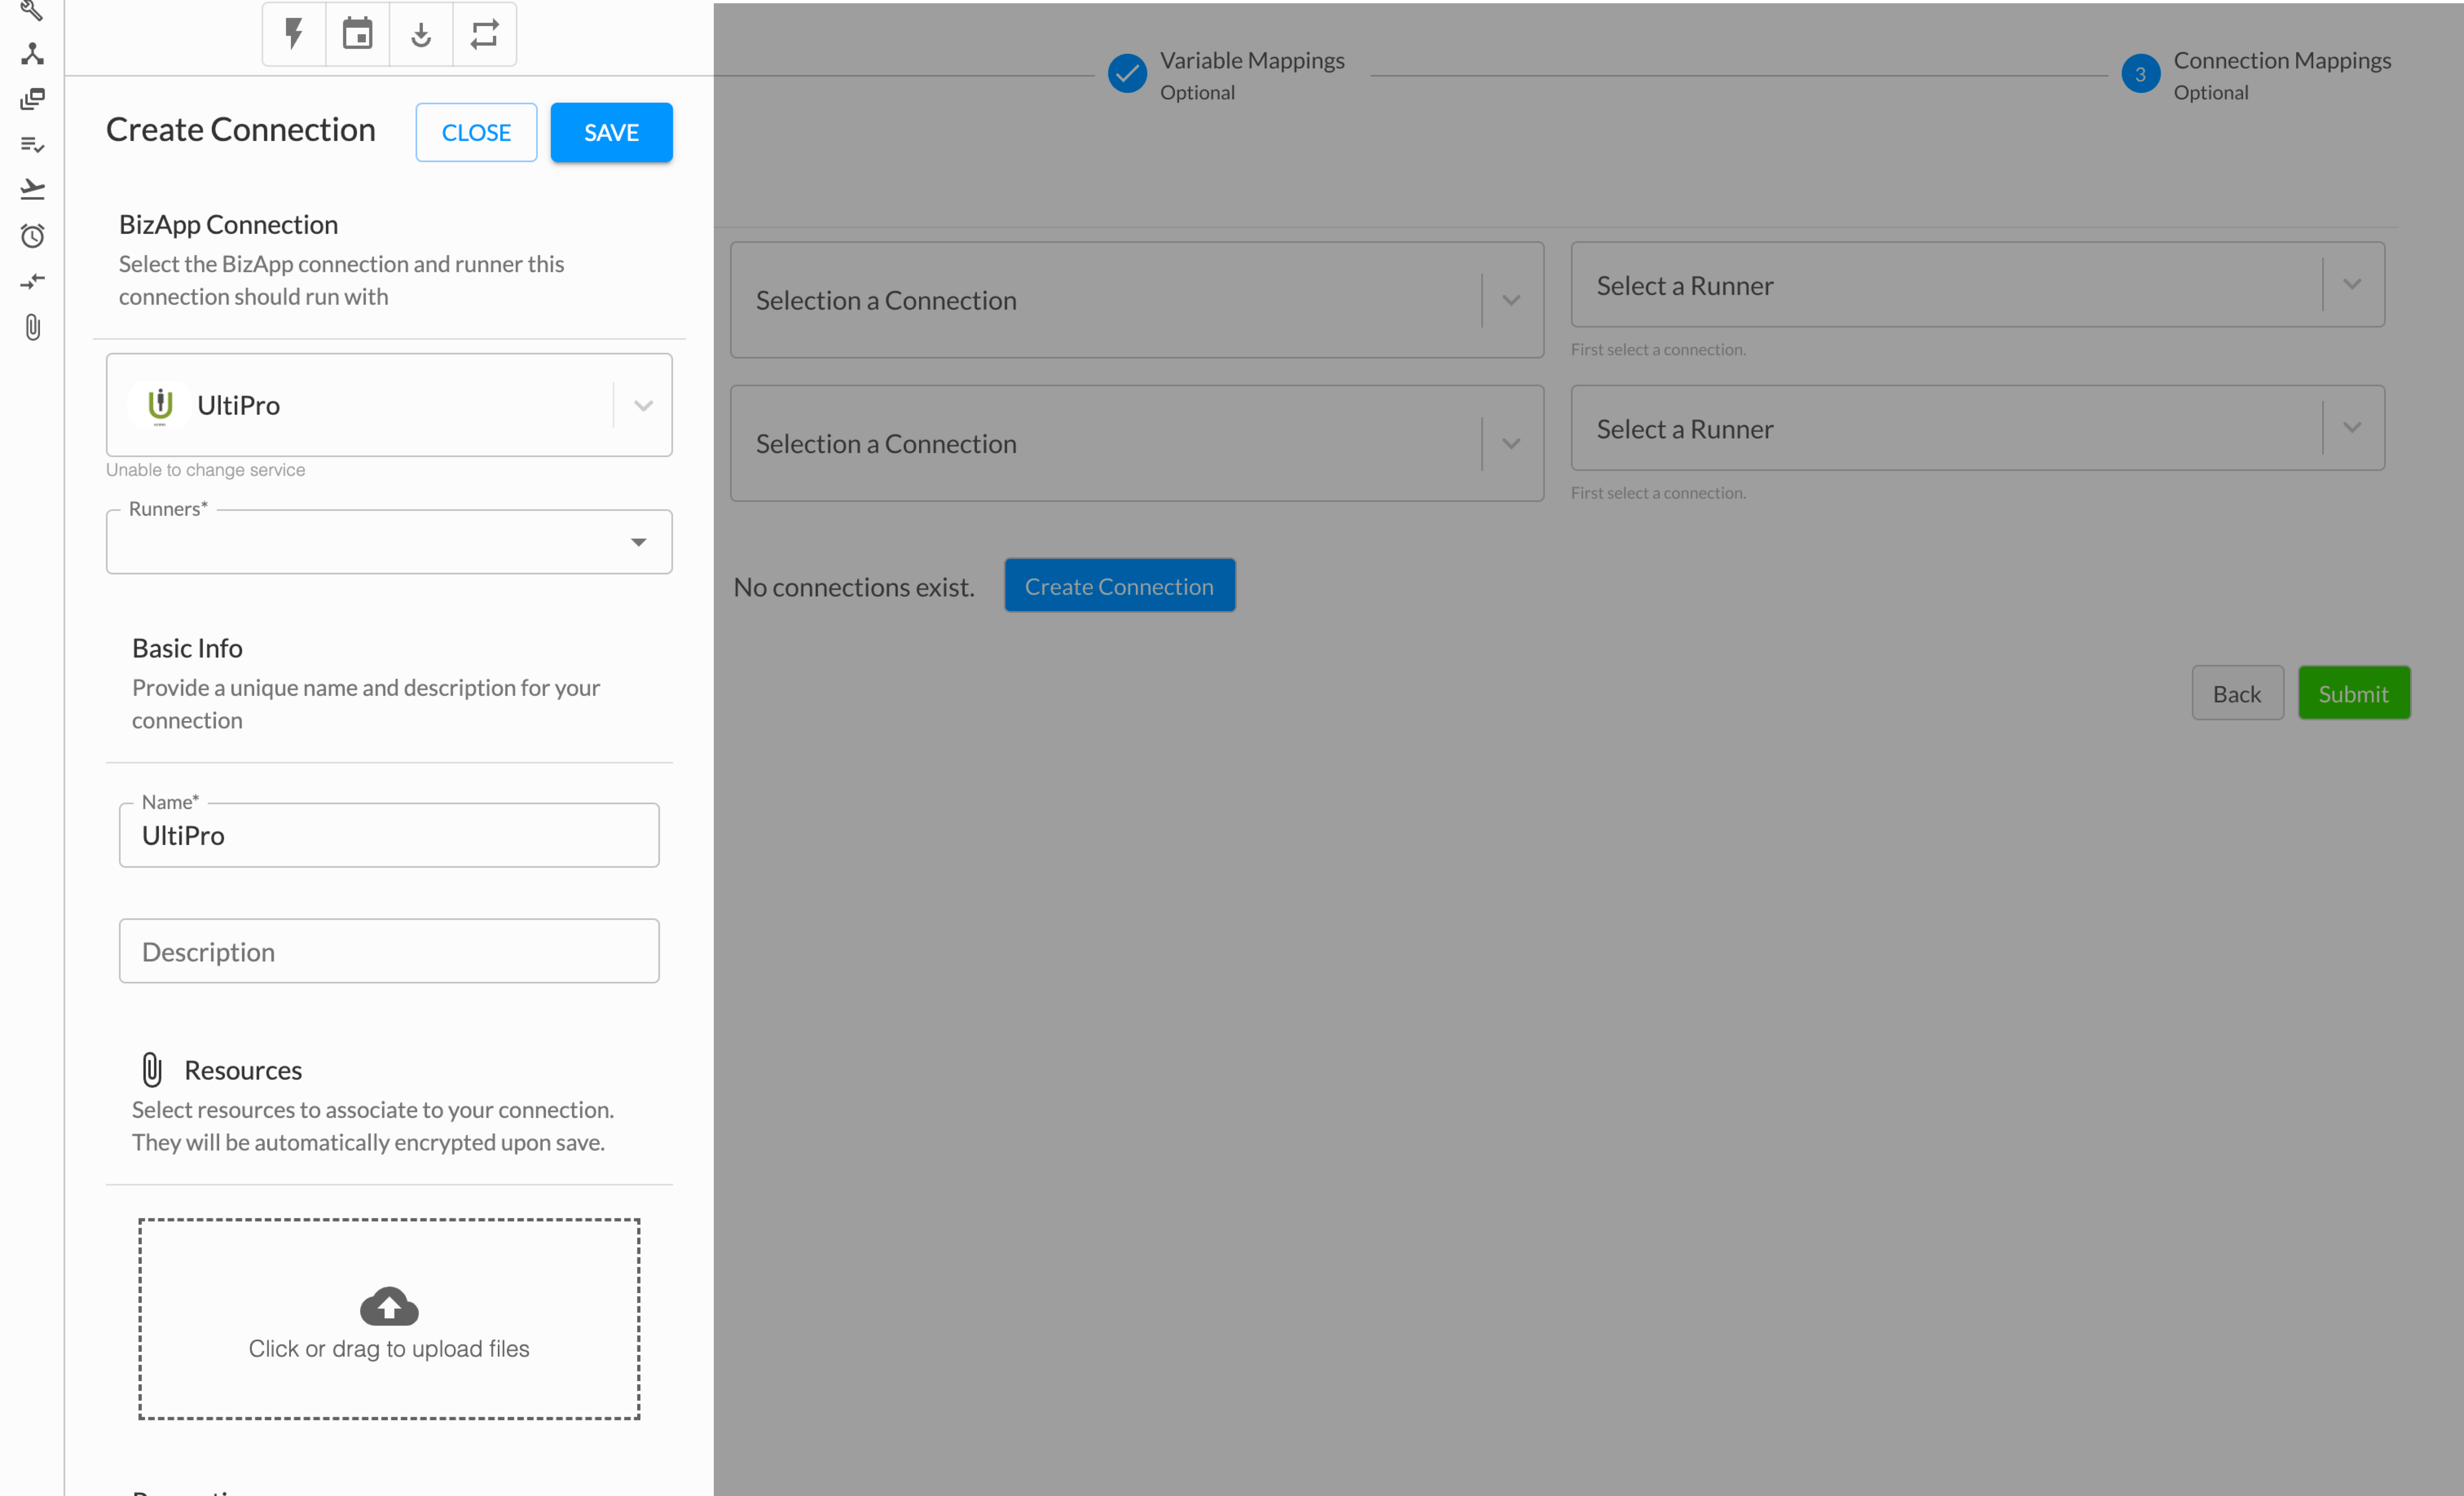Click the download icon in the toolbar
Screen dimensions: 2464x1496
tap(420, 33)
